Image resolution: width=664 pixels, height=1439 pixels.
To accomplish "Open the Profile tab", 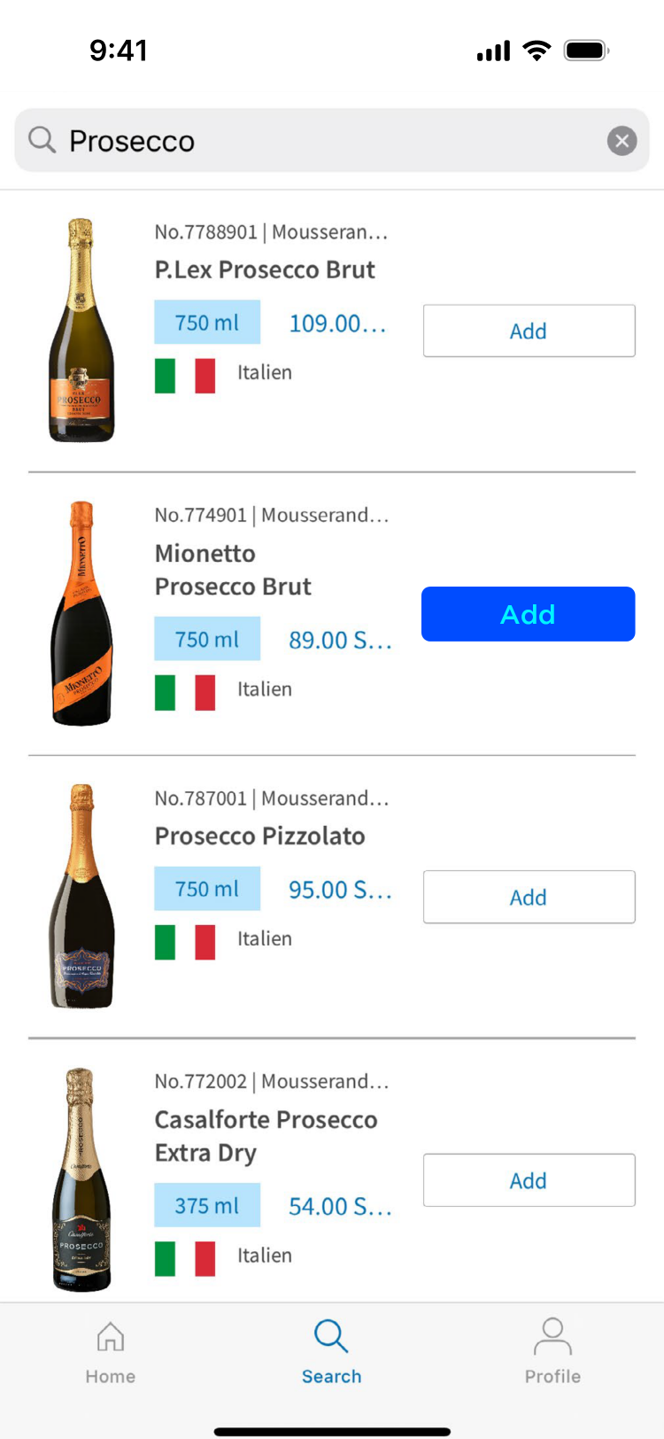I will pyautogui.click(x=552, y=1351).
